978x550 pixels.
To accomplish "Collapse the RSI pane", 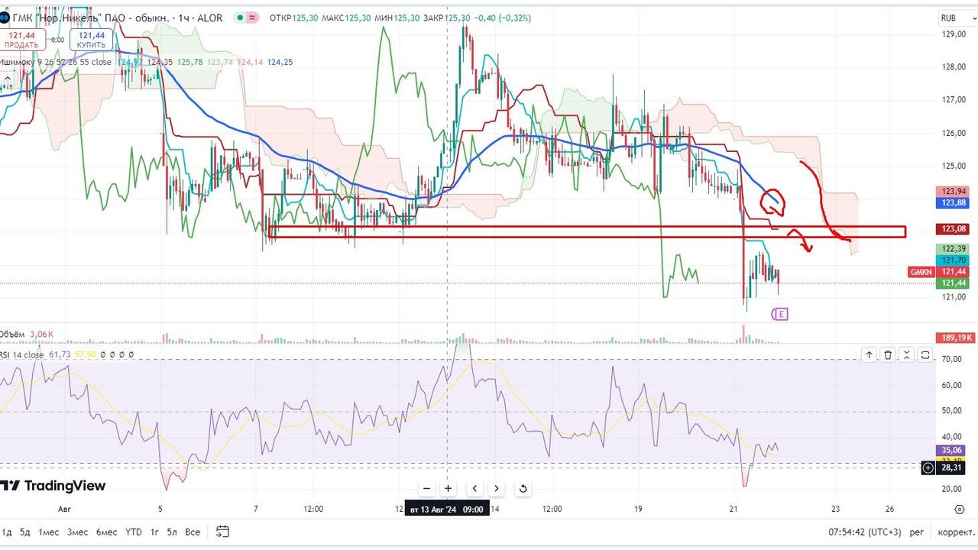I will (906, 354).
